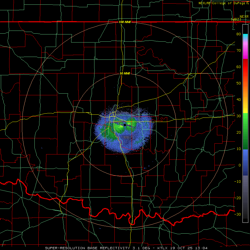The height and width of the screenshot is (250, 250).
Task: Click the 50 dBZ value on the color scale
Action: (239, 83)
